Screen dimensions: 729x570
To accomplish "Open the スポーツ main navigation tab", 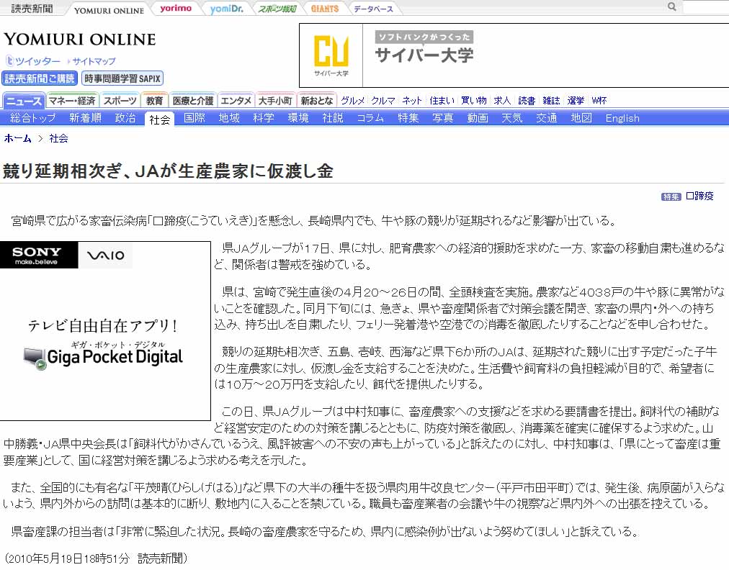I will 120,101.
